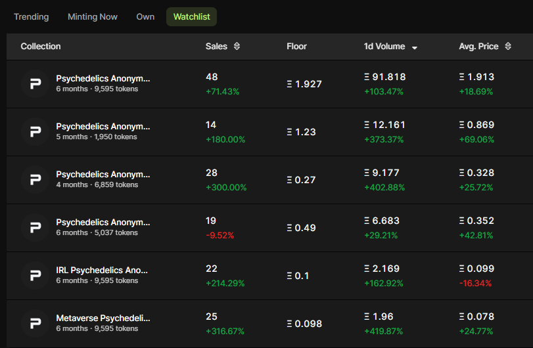
Task: Click the Watchlist tab
Action: pos(191,16)
